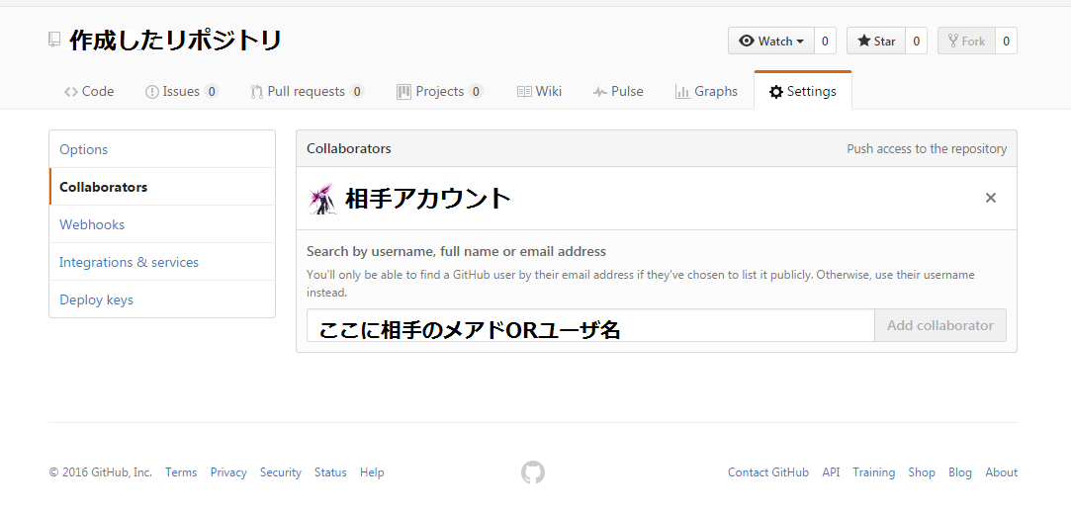This screenshot has height=512, width=1071.
Task: Open the Projects tab
Action: pos(439,91)
